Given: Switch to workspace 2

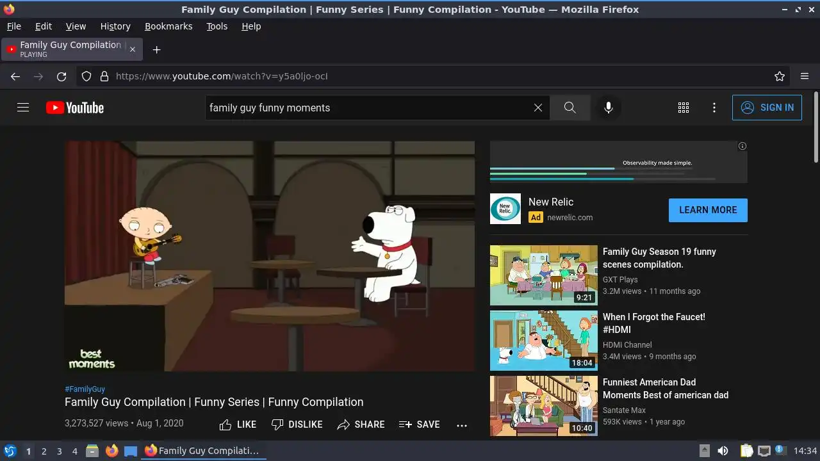Looking at the screenshot, I should 44,451.
